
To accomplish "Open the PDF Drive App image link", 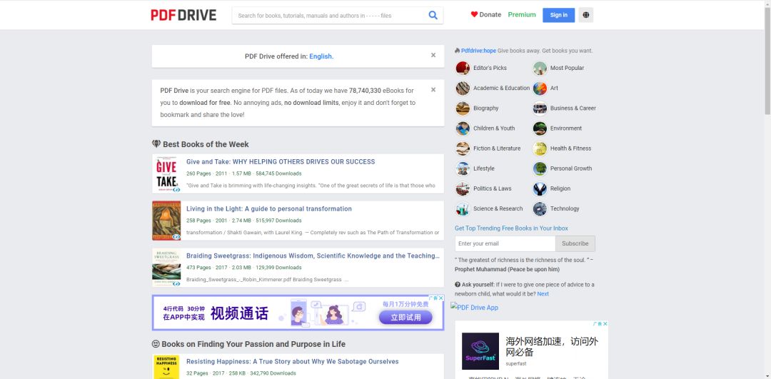I will 475,308.
